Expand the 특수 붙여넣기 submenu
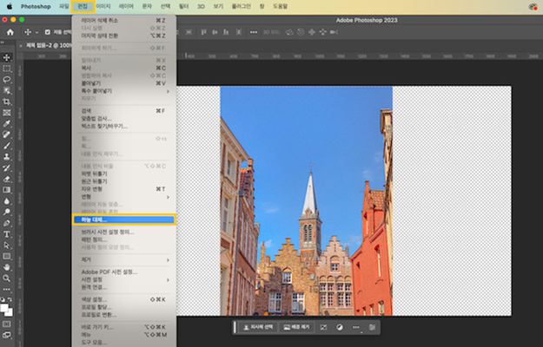This screenshot has height=347, width=543. point(168,91)
